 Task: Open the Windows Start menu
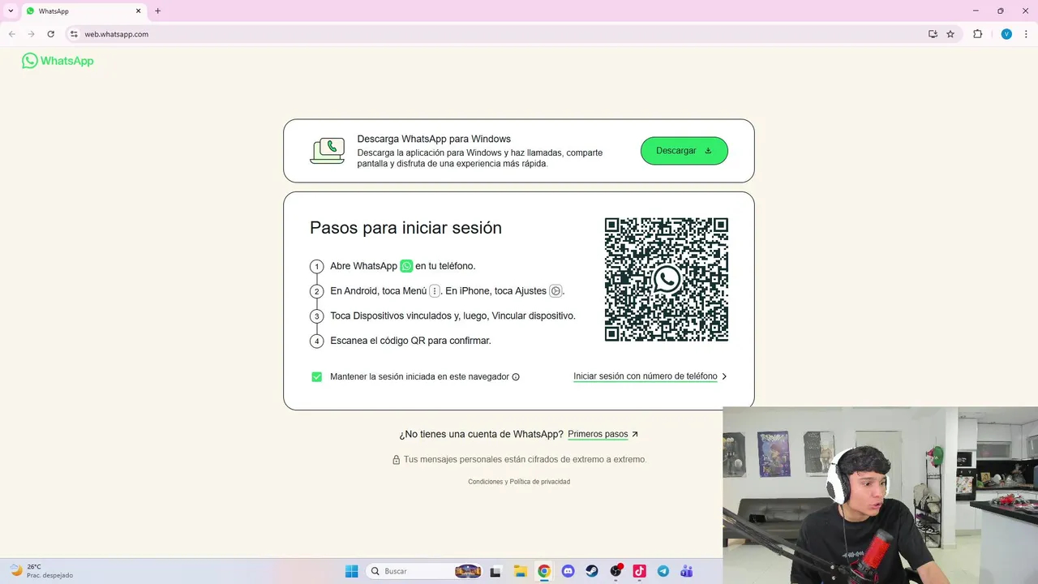coord(352,571)
